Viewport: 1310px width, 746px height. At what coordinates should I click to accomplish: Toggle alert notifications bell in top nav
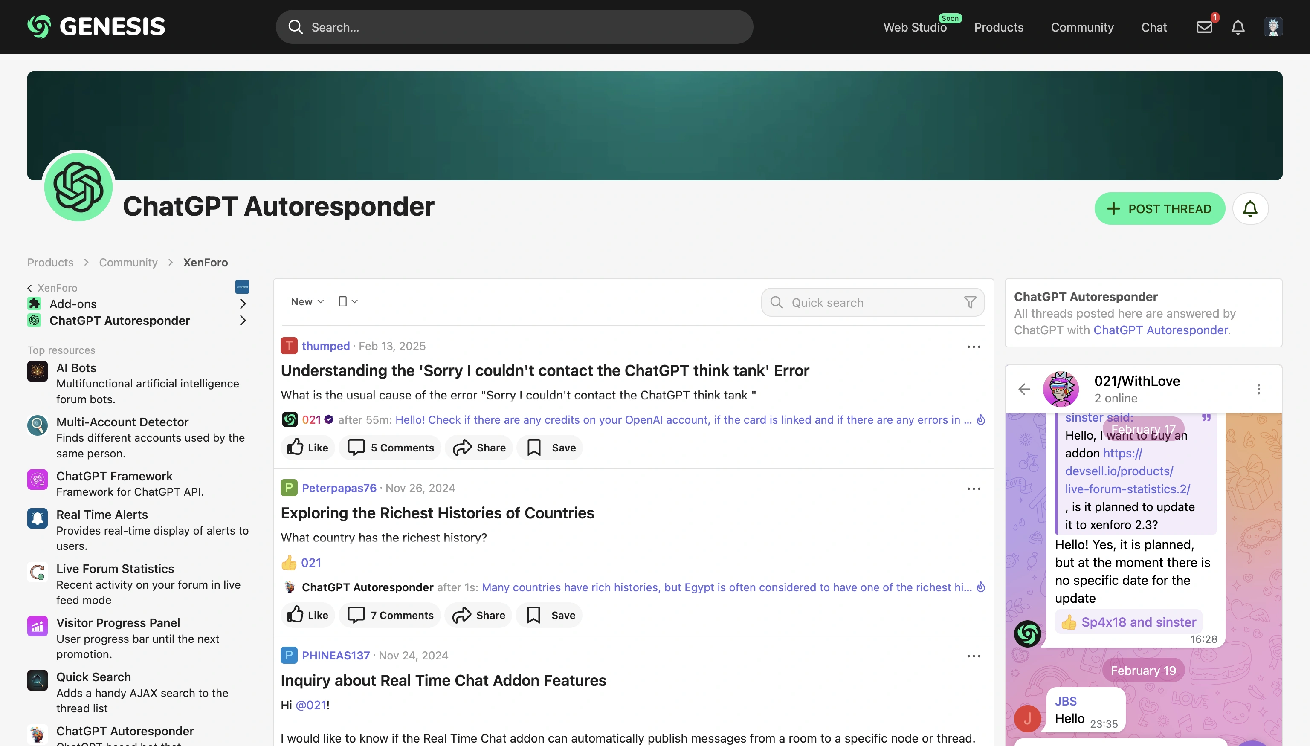(x=1238, y=27)
